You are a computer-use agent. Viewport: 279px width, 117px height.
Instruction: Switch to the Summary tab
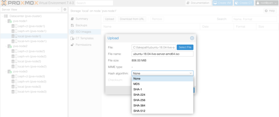coord(85,19)
